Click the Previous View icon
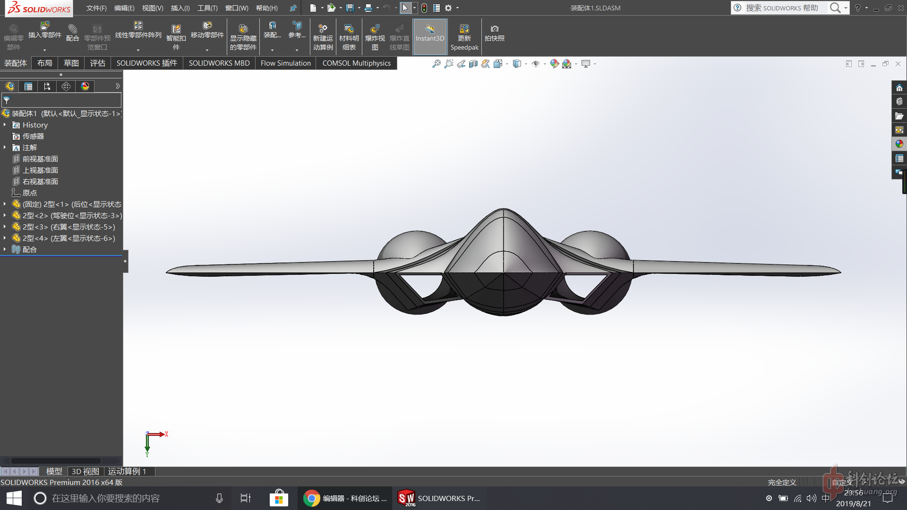The image size is (907, 510). [x=461, y=64]
